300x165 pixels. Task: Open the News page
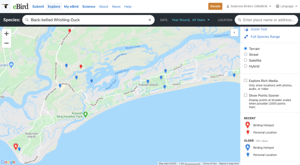[116, 6]
